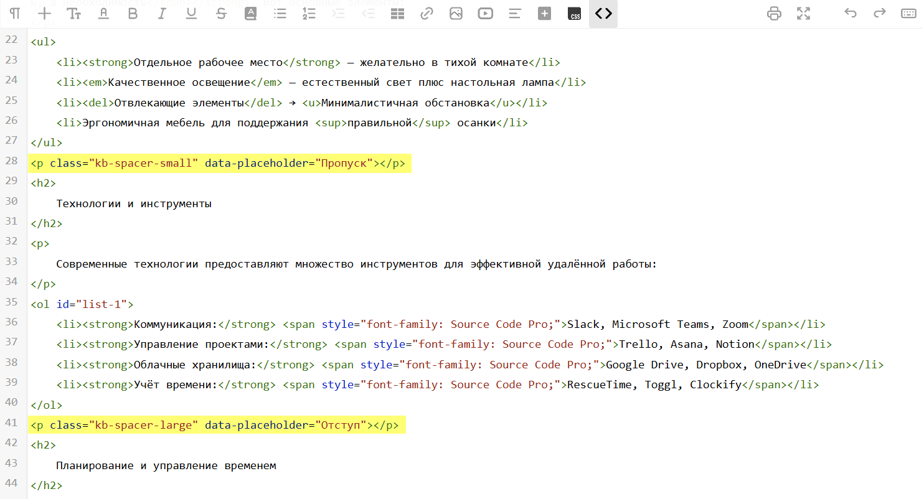The image size is (924, 499).
Task: Click "Коммуникация:" in code
Action: pyautogui.click(x=176, y=324)
